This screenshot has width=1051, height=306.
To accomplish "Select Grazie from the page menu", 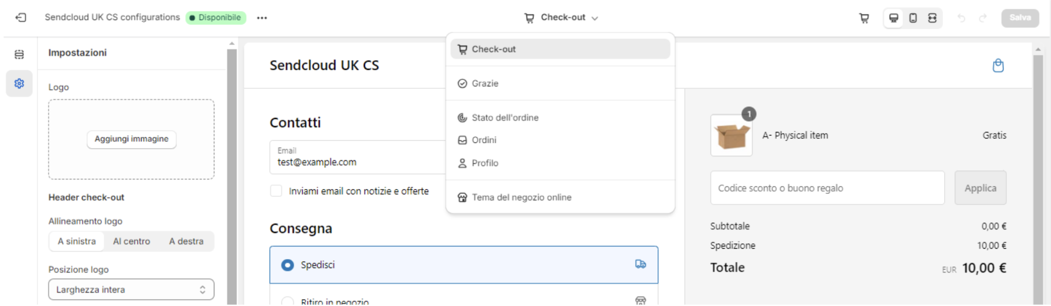I will [x=484, y=83].
